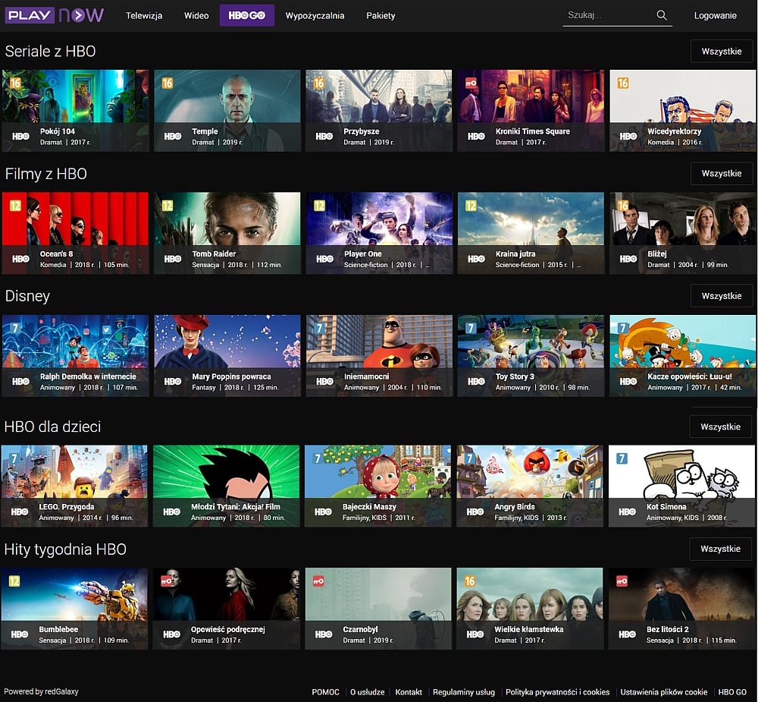Open the Wypożyczalnia section
The width and height of the screenshot is (758, 702).
[315, 16]
